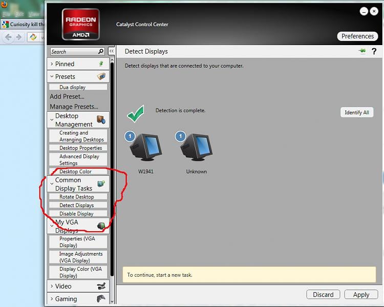Click the 'Detection is complete.' text
Screen dimensions: 384x307
tap(180, 111)
